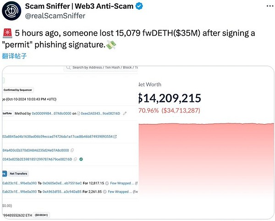Open the three-dot more options menu
Screen dimensions: 275x221
270,6
